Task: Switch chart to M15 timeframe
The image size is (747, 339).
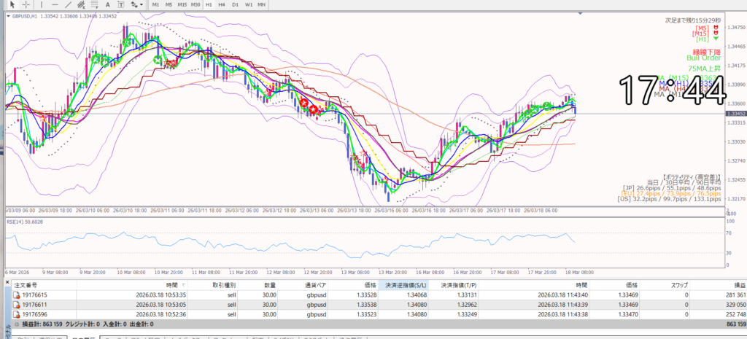Action: (x=182, y=4)
